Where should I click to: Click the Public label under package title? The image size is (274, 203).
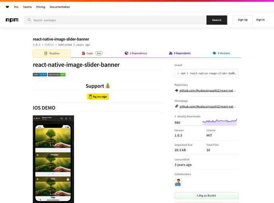[49, 45]
